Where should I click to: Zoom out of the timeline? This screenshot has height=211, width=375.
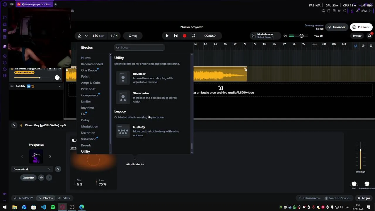point(363,46)
